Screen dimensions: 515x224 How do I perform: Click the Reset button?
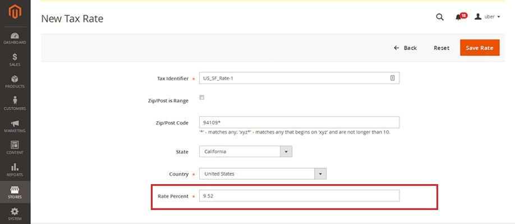point(442,48)
